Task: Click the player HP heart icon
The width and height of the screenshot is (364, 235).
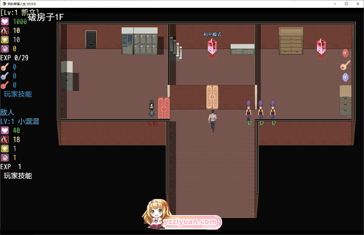Action: point(5,21)
